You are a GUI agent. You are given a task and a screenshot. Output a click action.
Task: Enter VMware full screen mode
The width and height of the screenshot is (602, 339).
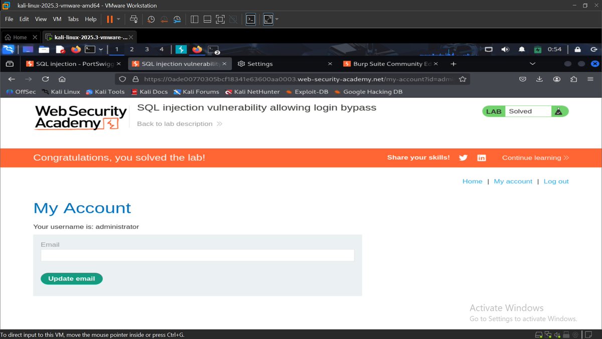(220, 19)
